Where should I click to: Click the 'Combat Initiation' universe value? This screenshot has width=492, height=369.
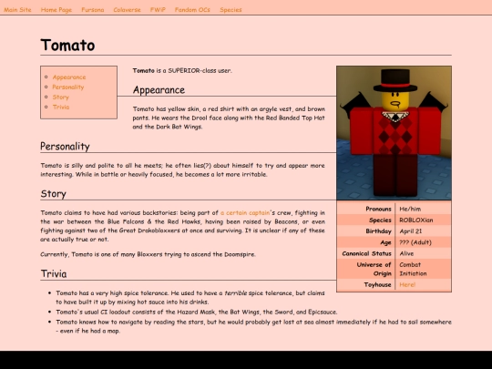click(413, 269)
